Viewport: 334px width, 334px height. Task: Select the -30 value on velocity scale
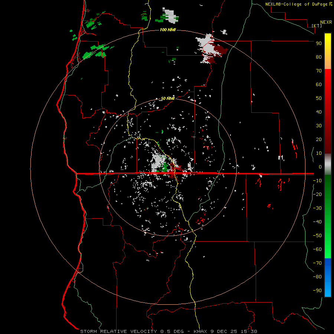tap(317, 208)
